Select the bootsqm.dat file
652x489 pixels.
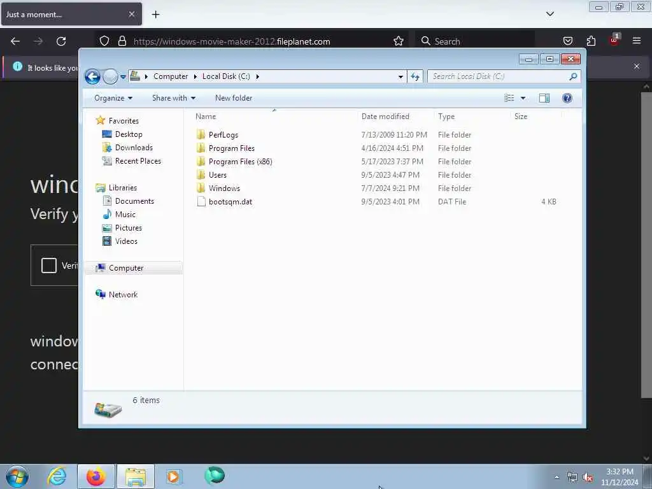[230, 202]
